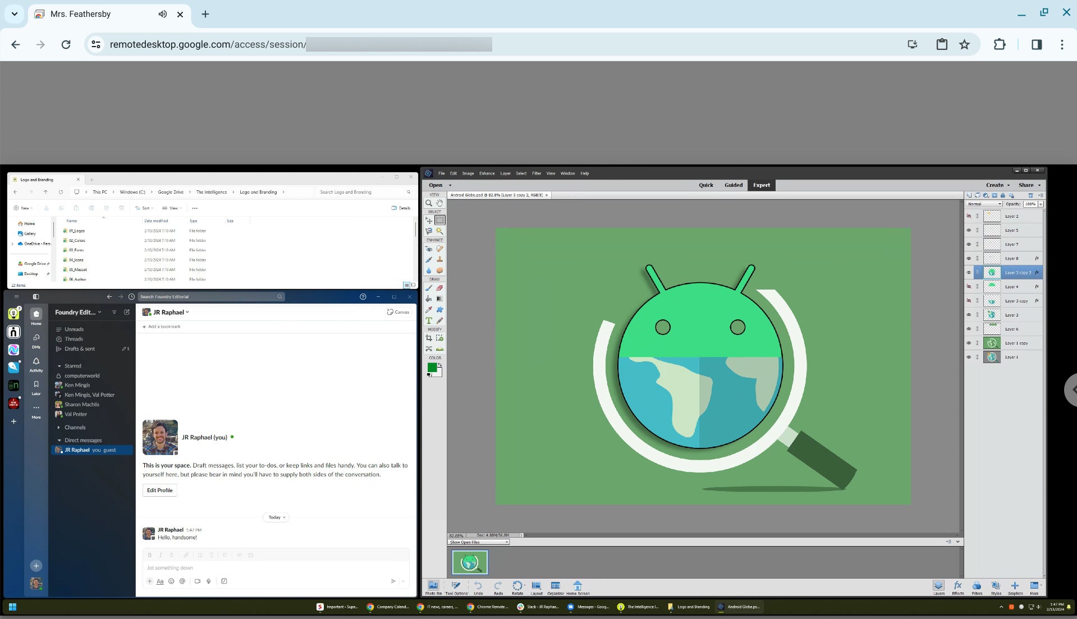The image size is (1077, 619).
Task: Collapse the Starred section in Slack
Action: 59,366
